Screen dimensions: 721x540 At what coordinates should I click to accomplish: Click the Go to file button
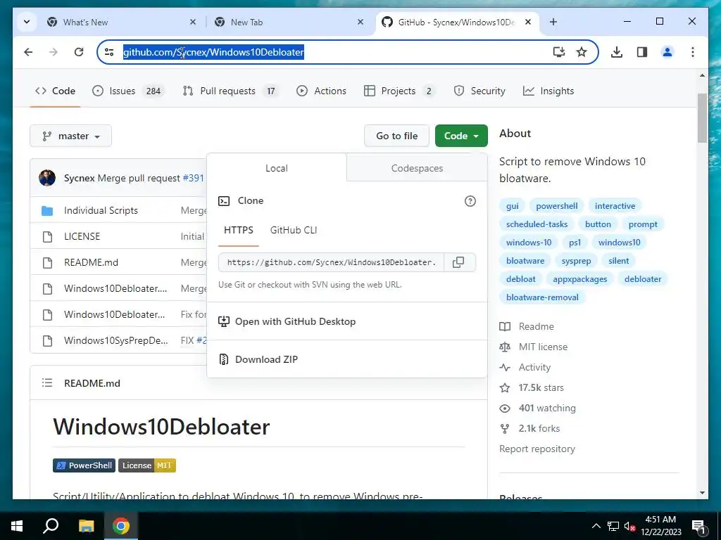click(x=397, y=136)
